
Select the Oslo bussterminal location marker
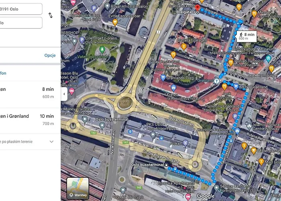102,126
